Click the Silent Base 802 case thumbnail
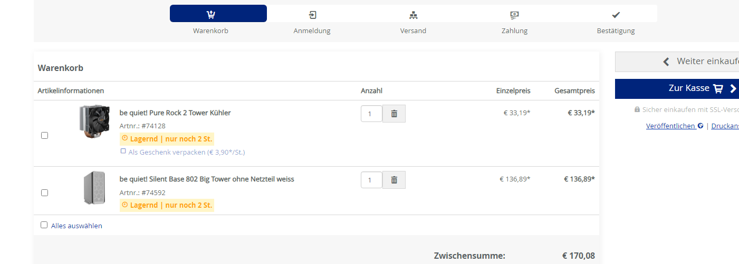Screen dimensions: 739x264 tap(94, 188)
